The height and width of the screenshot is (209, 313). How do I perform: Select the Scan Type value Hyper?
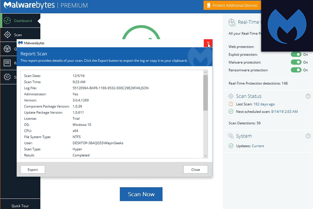[77, 149]
